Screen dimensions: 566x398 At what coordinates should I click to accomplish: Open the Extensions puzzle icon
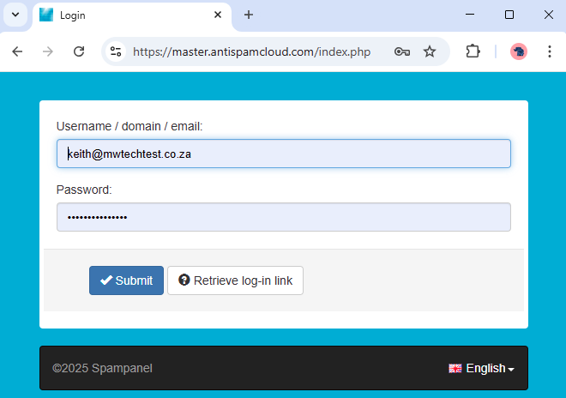473,51
